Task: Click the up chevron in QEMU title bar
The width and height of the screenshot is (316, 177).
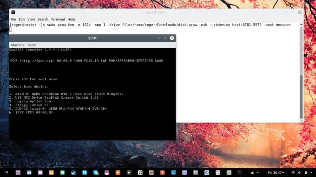Action: click(x=165, y=38)
